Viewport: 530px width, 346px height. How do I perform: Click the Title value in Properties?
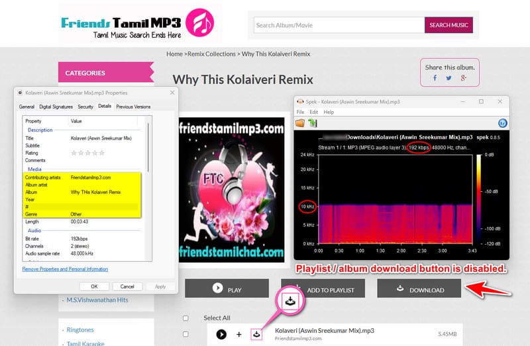101,138
